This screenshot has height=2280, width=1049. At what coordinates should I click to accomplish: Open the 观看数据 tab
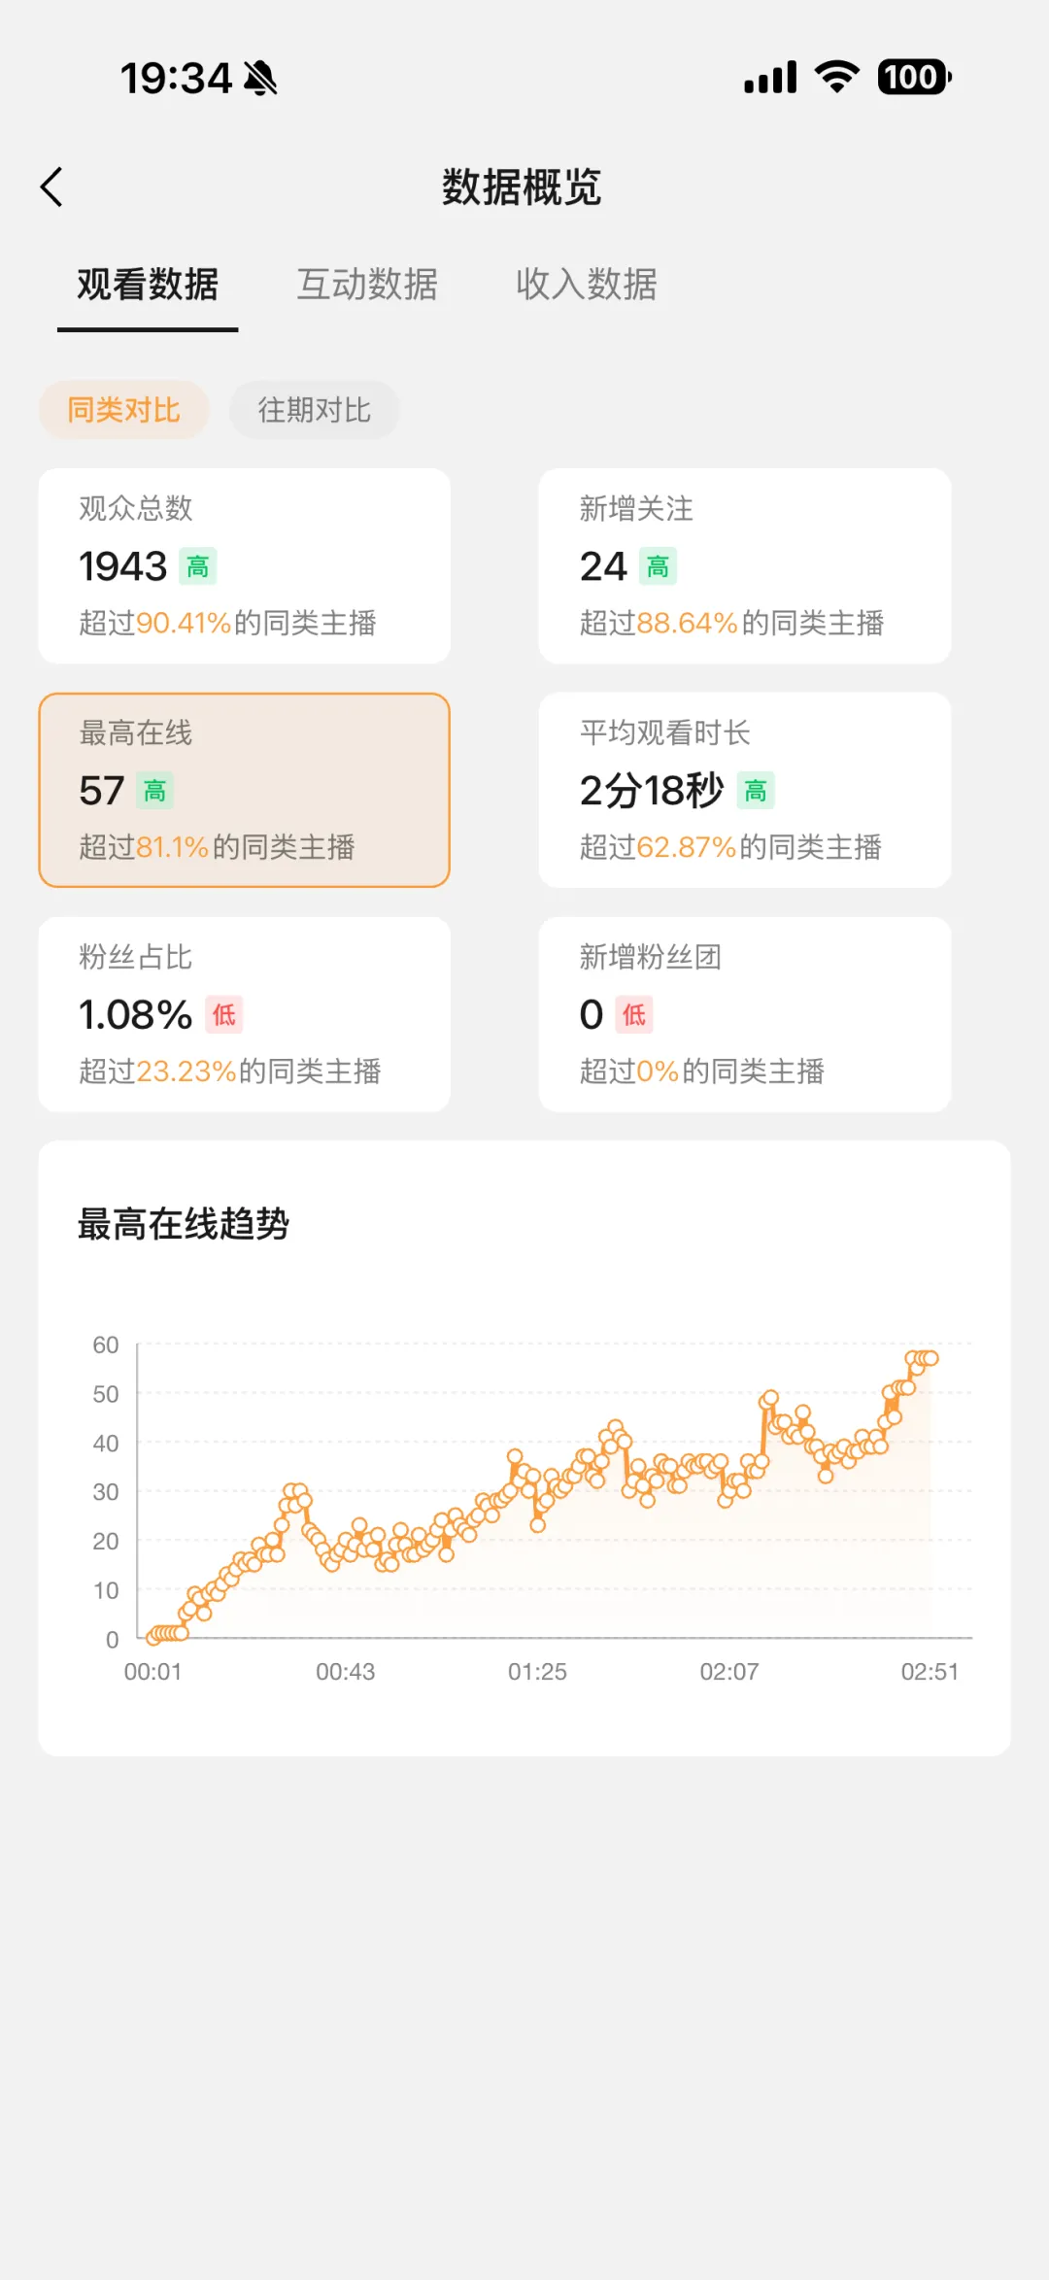tap(148, 285)
